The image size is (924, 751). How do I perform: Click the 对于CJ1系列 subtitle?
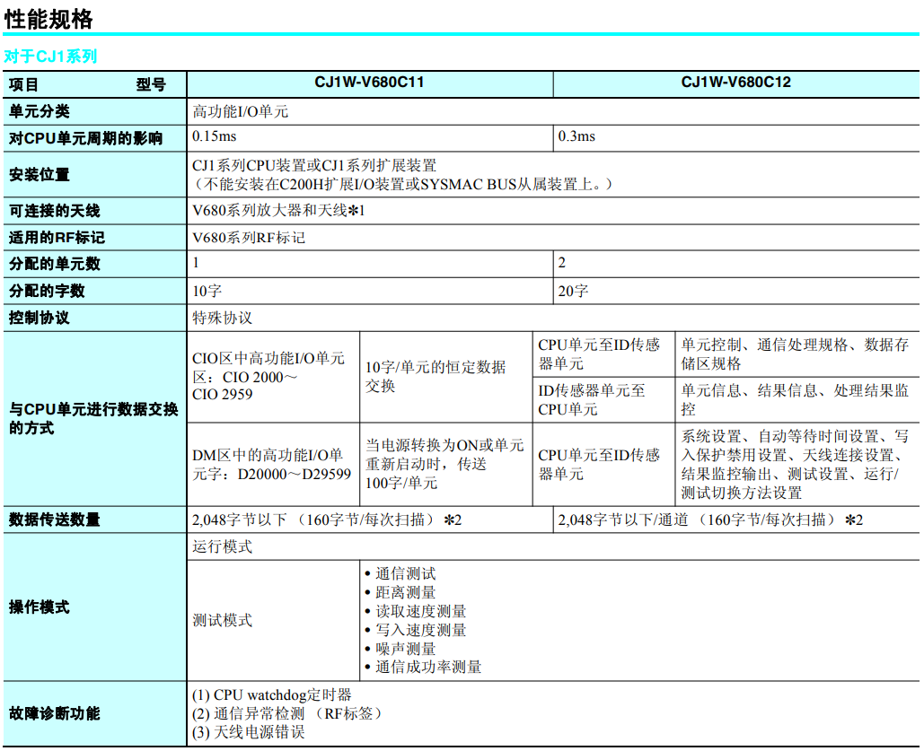(x=50, y=57)
